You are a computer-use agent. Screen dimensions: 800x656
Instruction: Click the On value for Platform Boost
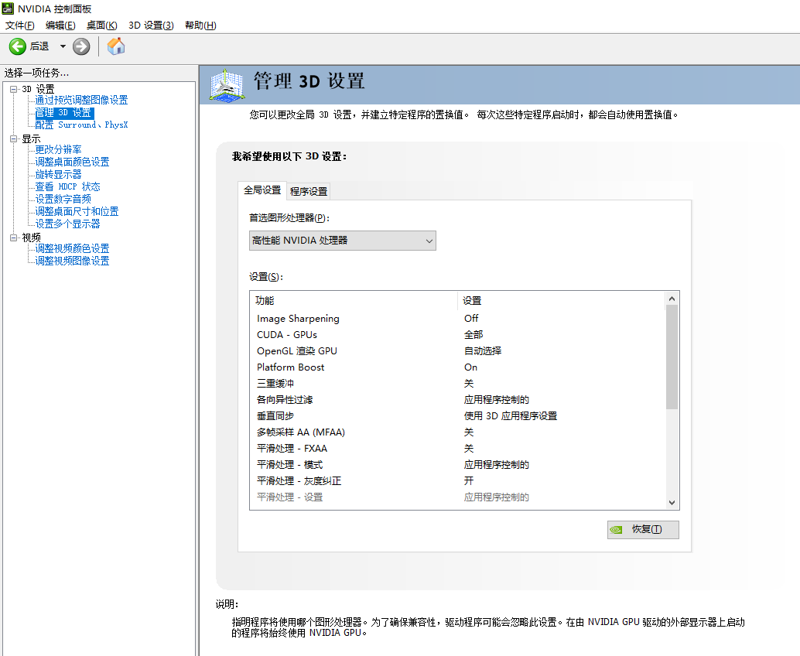pyautogui.click(x=471, y=367)
